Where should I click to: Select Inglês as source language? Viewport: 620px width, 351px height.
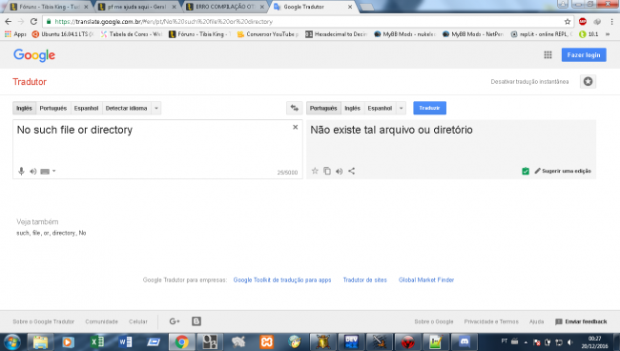coord(24,108)
